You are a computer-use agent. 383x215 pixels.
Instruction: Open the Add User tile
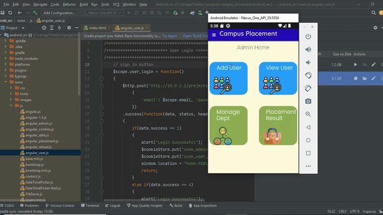[229, 78]
